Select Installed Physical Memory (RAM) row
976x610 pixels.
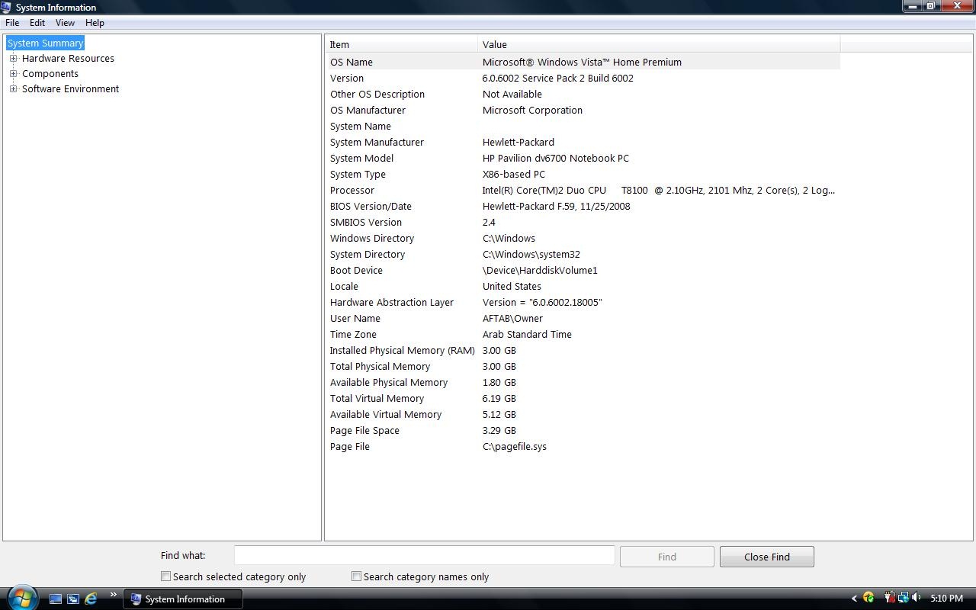(x=583, y=350)
